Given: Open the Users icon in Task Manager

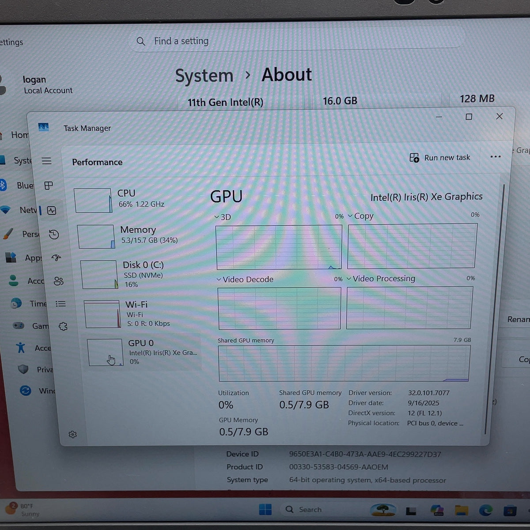Looking at the screenshot, I should (x=58, y=281).
